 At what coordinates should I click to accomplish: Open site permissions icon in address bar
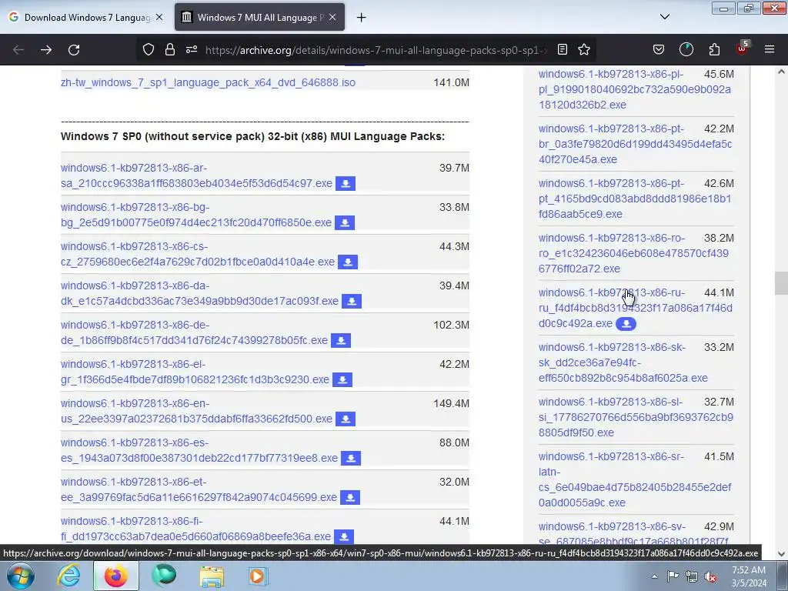192,49
